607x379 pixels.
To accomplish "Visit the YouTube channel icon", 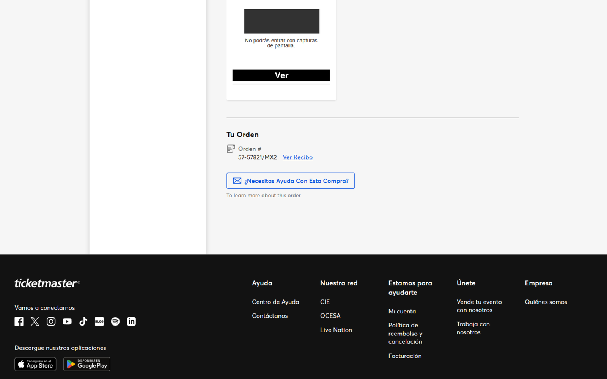I will point(67,321).
